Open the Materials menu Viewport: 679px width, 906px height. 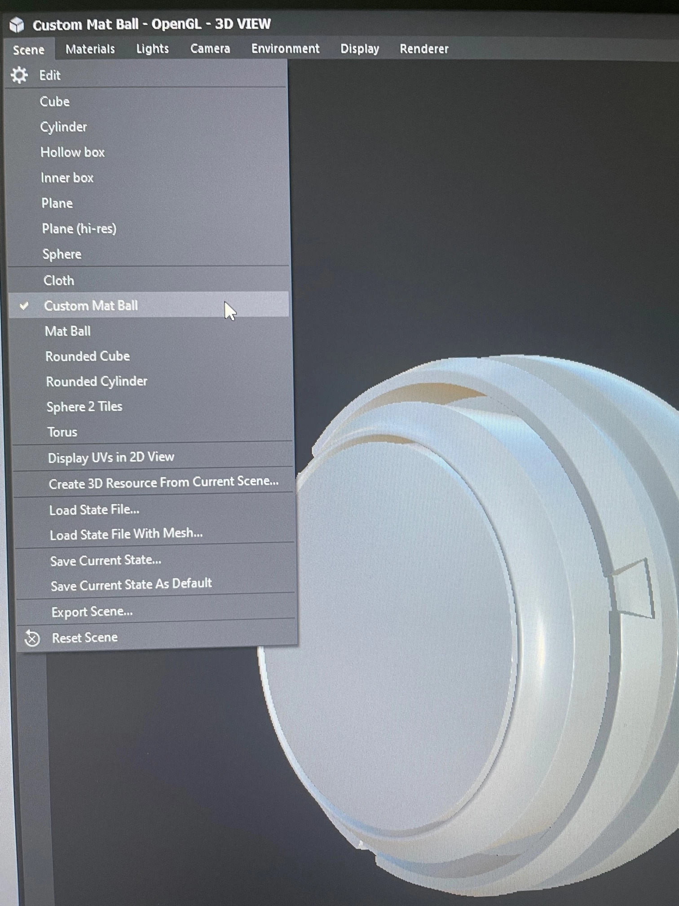coord(90,49)
